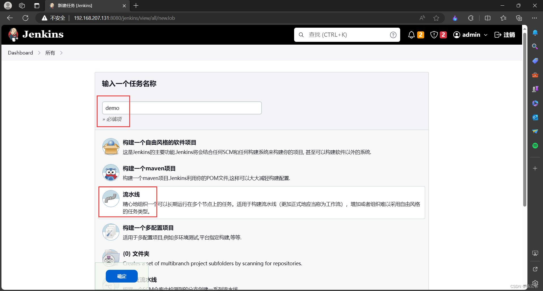Add a sidebar app with plus
The image size is (543, 291).
[535, 168]
